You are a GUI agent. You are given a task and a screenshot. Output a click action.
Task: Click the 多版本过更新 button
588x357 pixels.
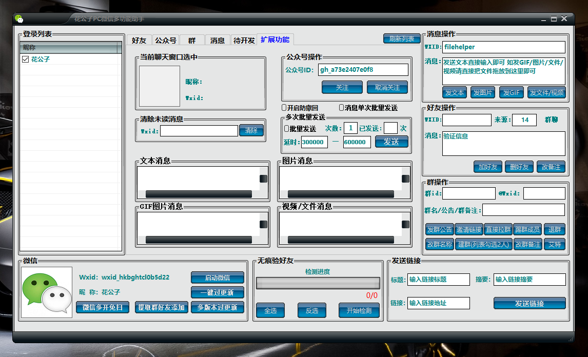coord(218,307)
